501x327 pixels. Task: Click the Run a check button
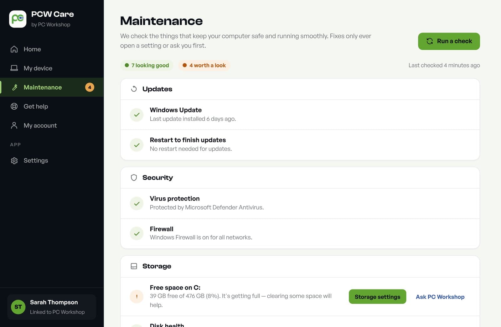coord(449,41)
